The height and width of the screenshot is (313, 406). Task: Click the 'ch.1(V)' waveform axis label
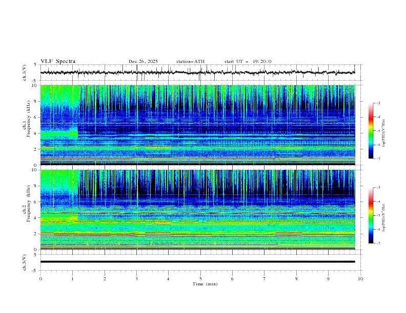(25, 73)
